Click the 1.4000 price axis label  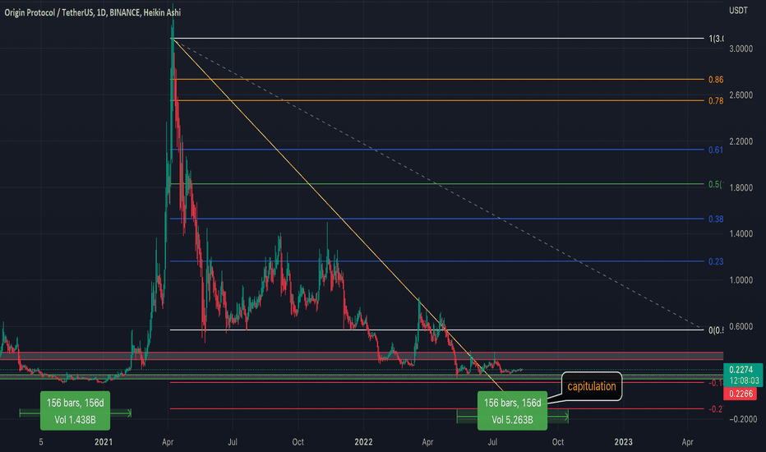coord(741,233)
